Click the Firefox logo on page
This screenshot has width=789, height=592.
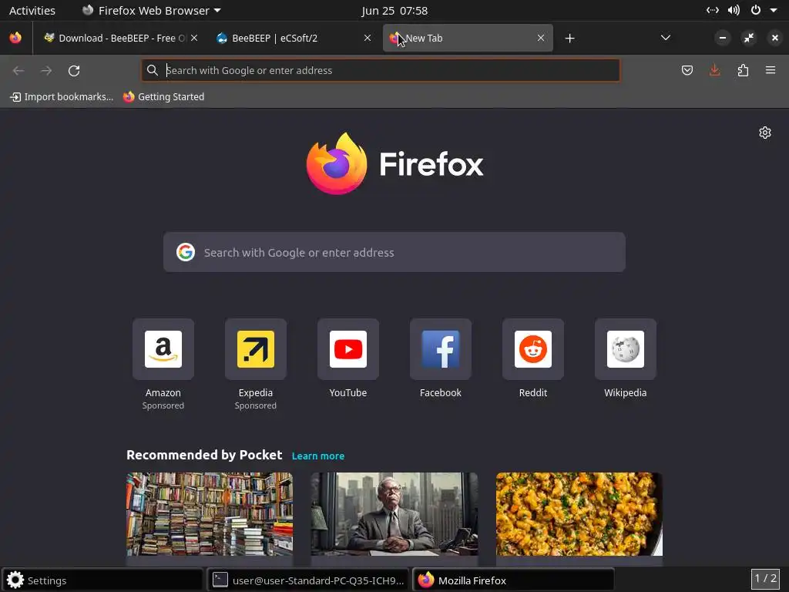point(394,163)
